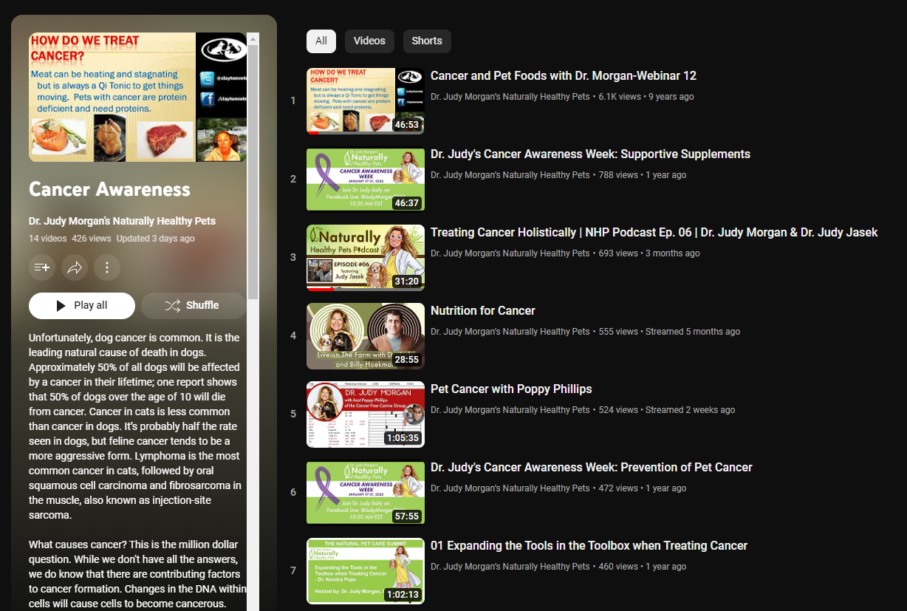This screenshot has height=611, width=907.
Task: Save playlist to library icon
Action: (x=42, y=267)
